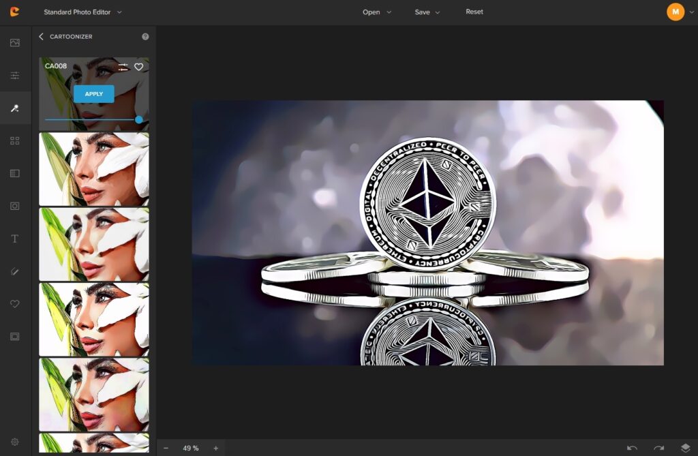Open the Save menu

427,12
